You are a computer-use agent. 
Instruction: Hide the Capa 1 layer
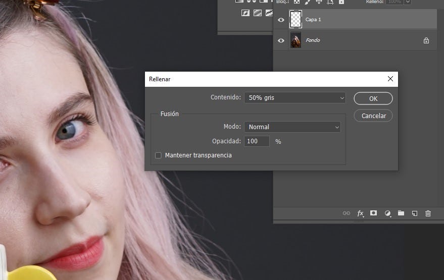pos(281,20)
